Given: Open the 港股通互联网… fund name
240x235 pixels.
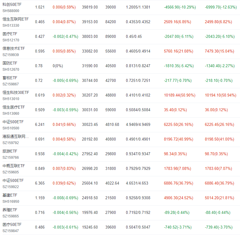Looking at the screenshot, I should tap(16, 136).
